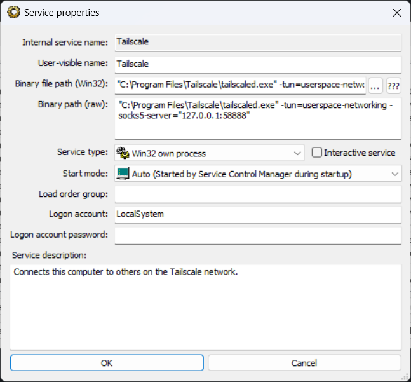Click in the User-visible name field
The height and width of the screenshot is (382, 411).
258,64
